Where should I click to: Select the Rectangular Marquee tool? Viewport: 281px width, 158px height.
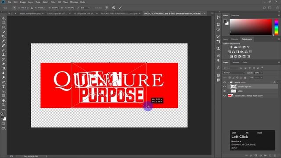coord(3,23)
